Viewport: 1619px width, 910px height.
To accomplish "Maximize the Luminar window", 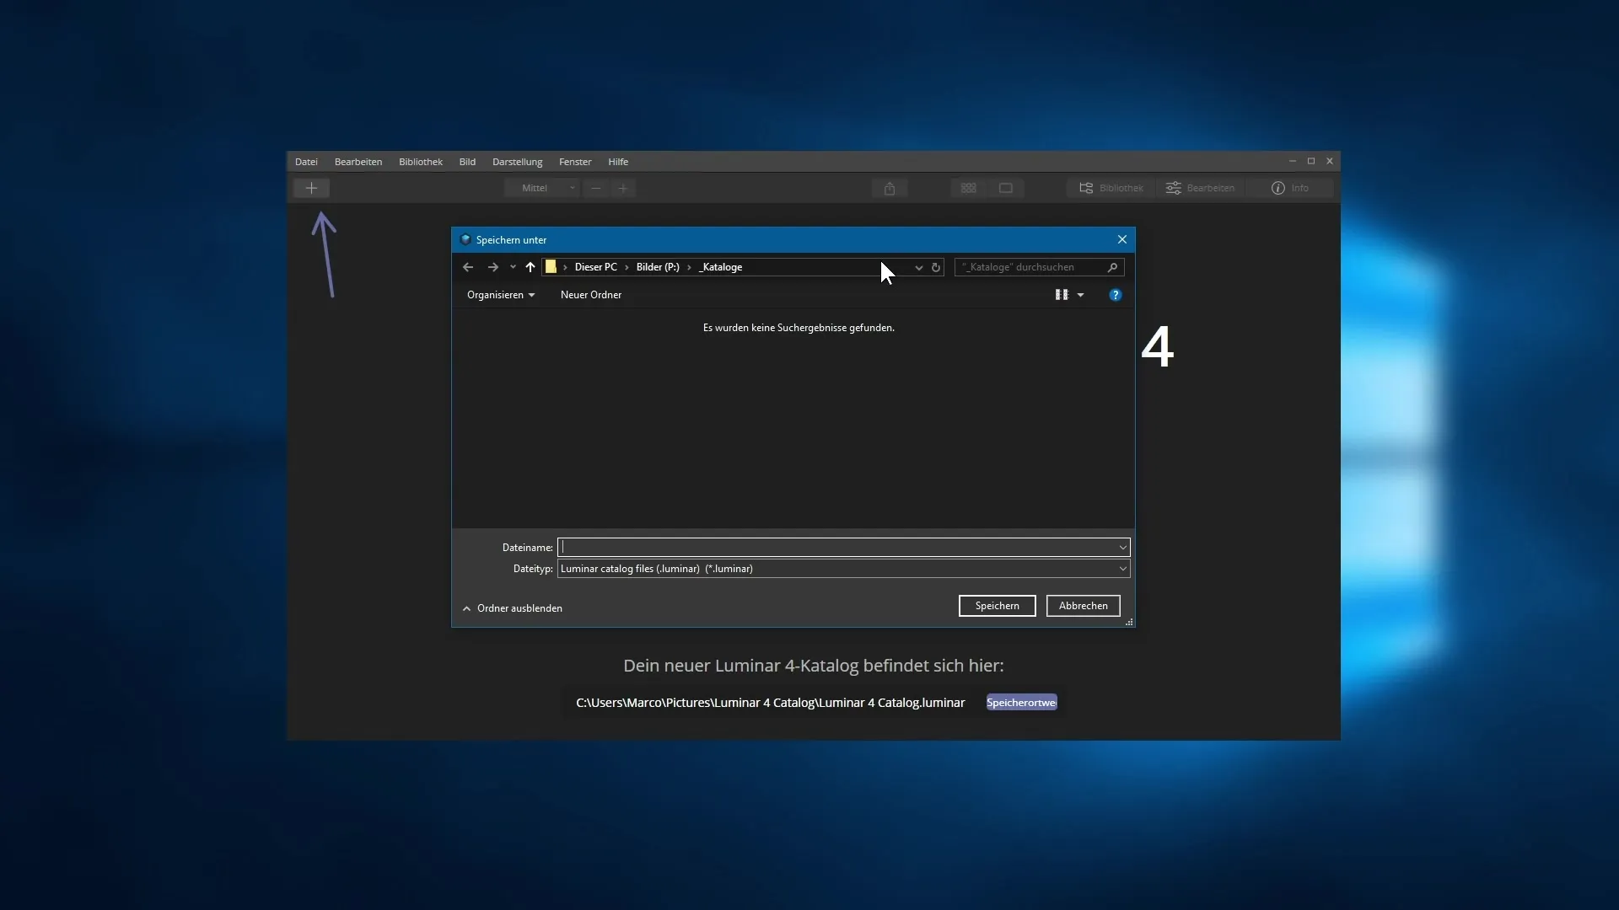I will point(1311,161).
